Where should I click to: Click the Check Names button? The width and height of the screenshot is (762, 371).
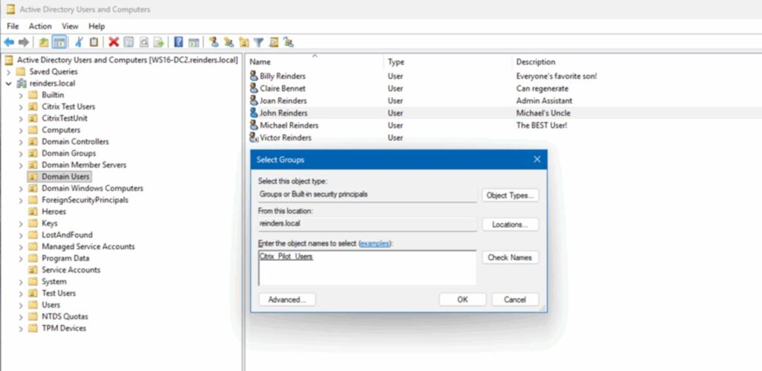510,257
